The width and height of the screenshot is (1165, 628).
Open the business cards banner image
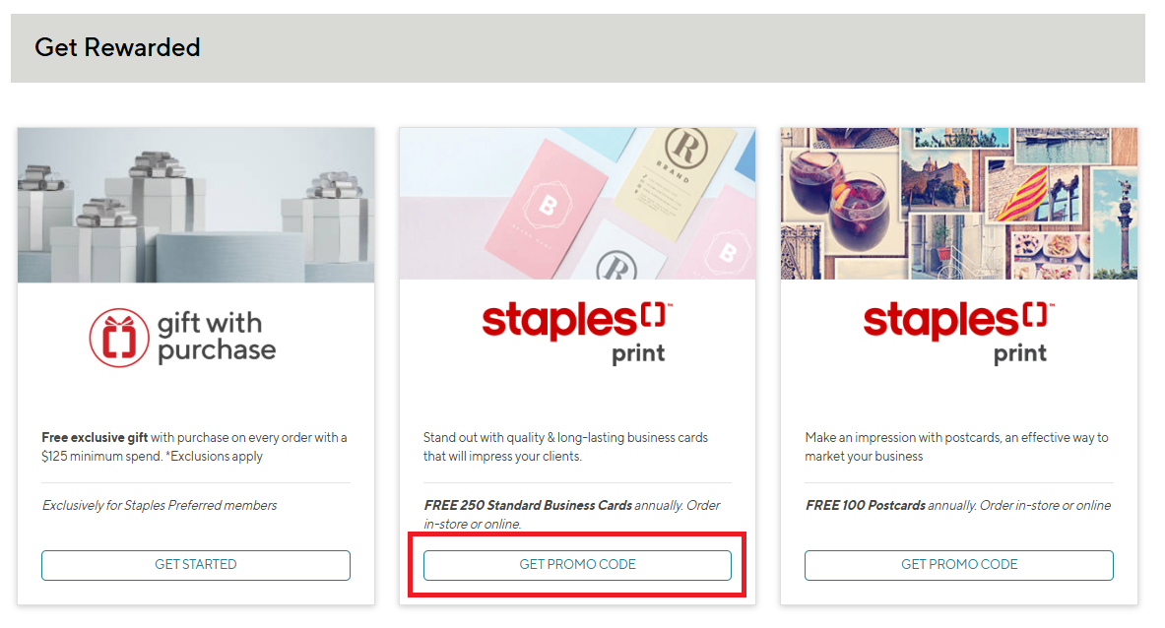tap(577, 205)
